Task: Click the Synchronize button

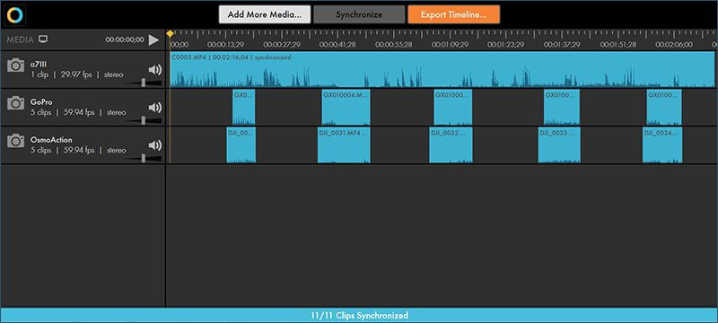Action: [x=359, y=14]
